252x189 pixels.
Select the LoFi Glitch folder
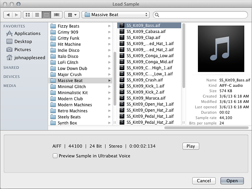tap(80, 63)
